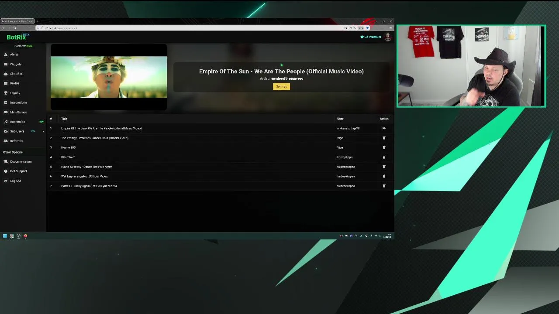Image resolution: width=559 pixels, height=314 pixels.
Task: Remove Wet Leg mangetout from queue
Action: tap(384, 176)
